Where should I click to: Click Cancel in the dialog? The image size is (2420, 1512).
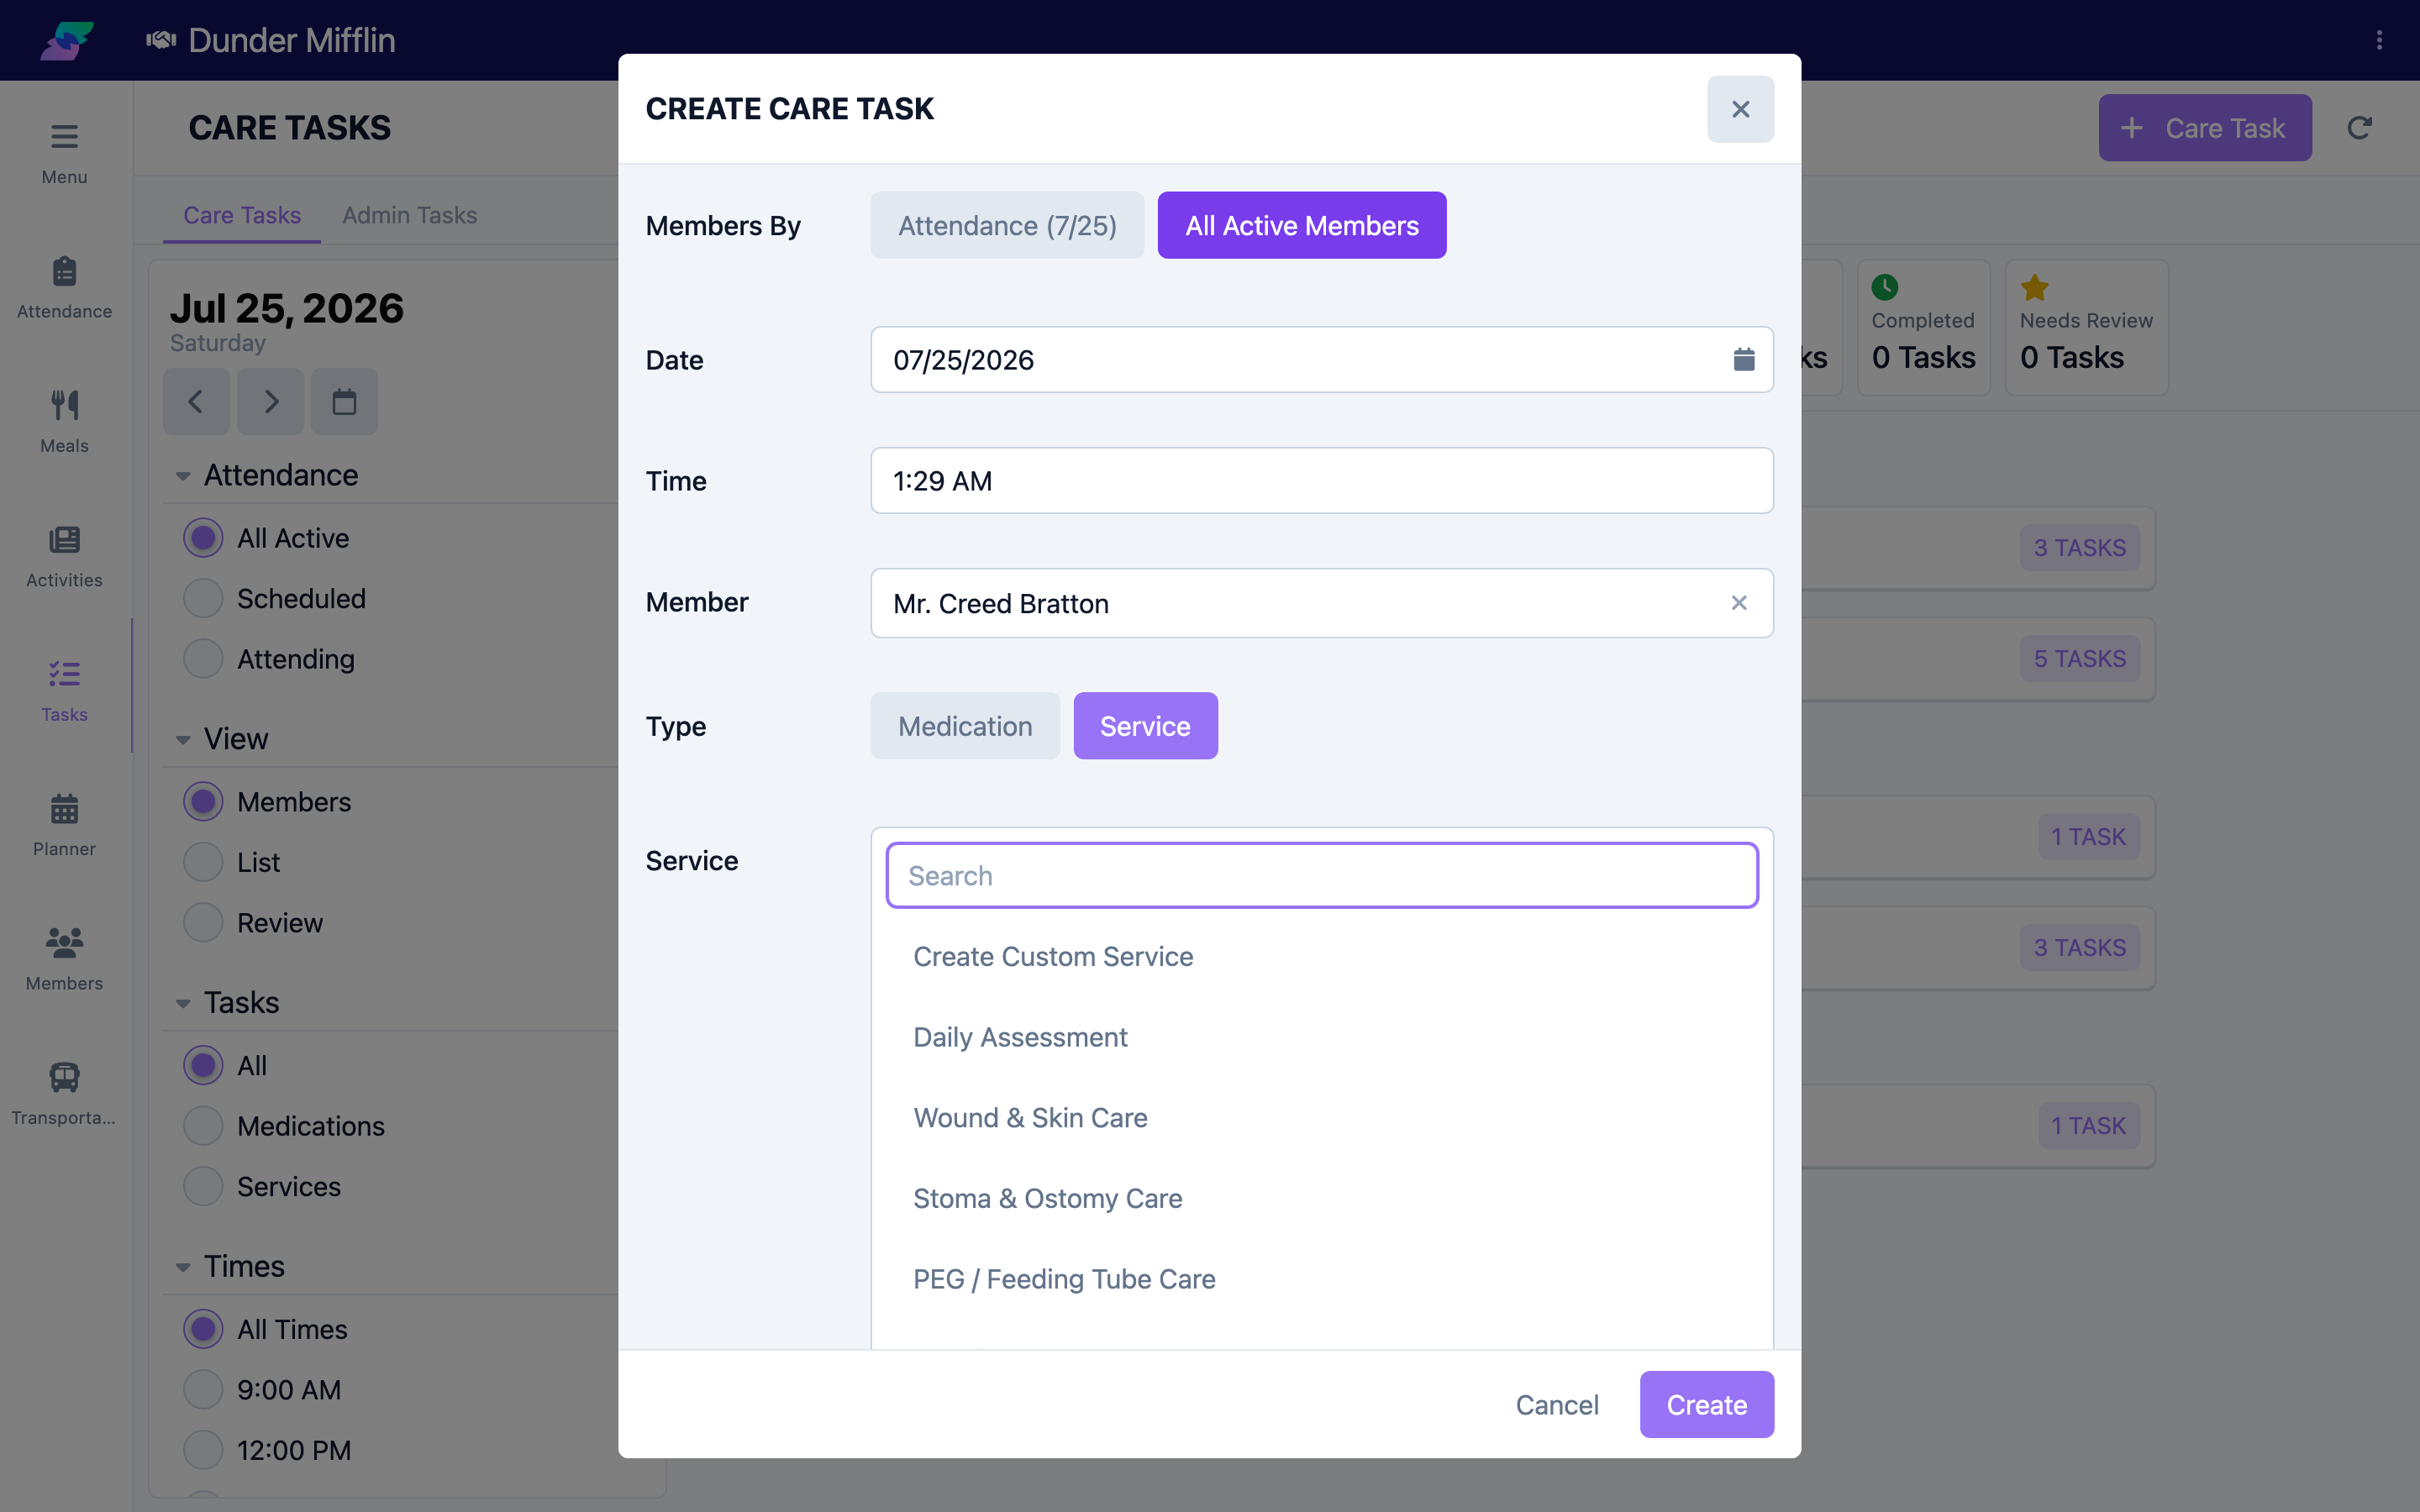pos(1557,1405)
